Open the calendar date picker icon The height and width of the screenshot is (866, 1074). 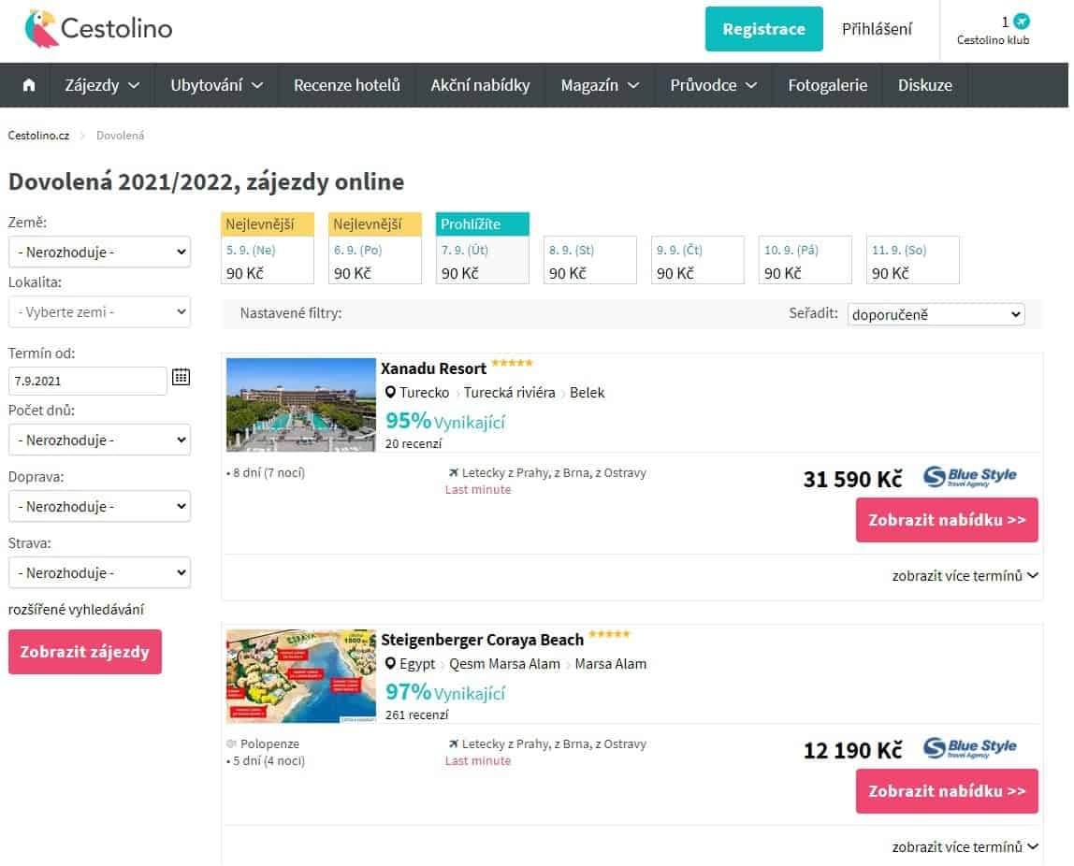click(181, 377)
